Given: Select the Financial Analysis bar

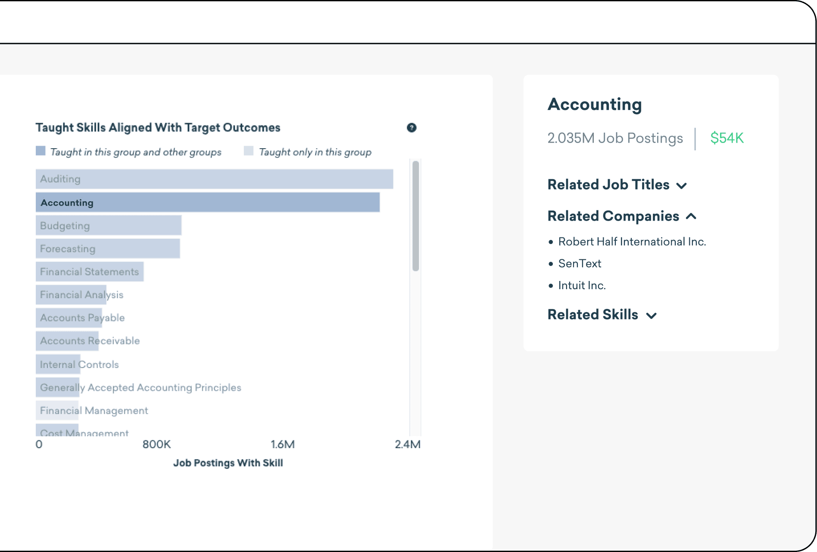Looking at the screenshot, I should pos(71,295).
